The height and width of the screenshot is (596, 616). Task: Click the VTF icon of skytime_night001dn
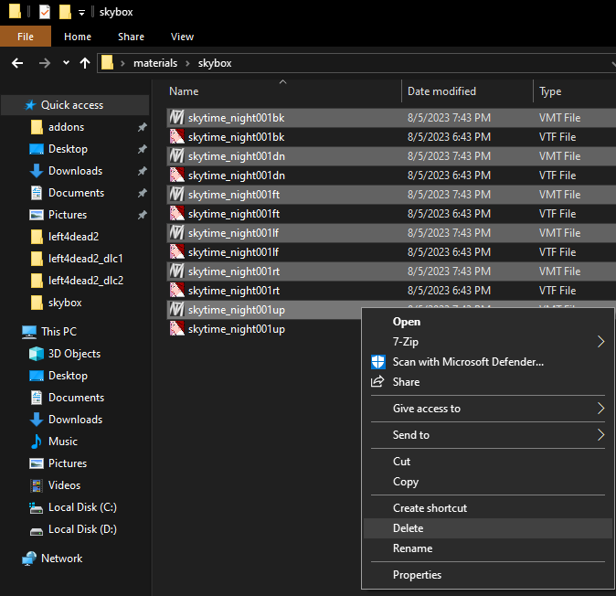point(176,176)
